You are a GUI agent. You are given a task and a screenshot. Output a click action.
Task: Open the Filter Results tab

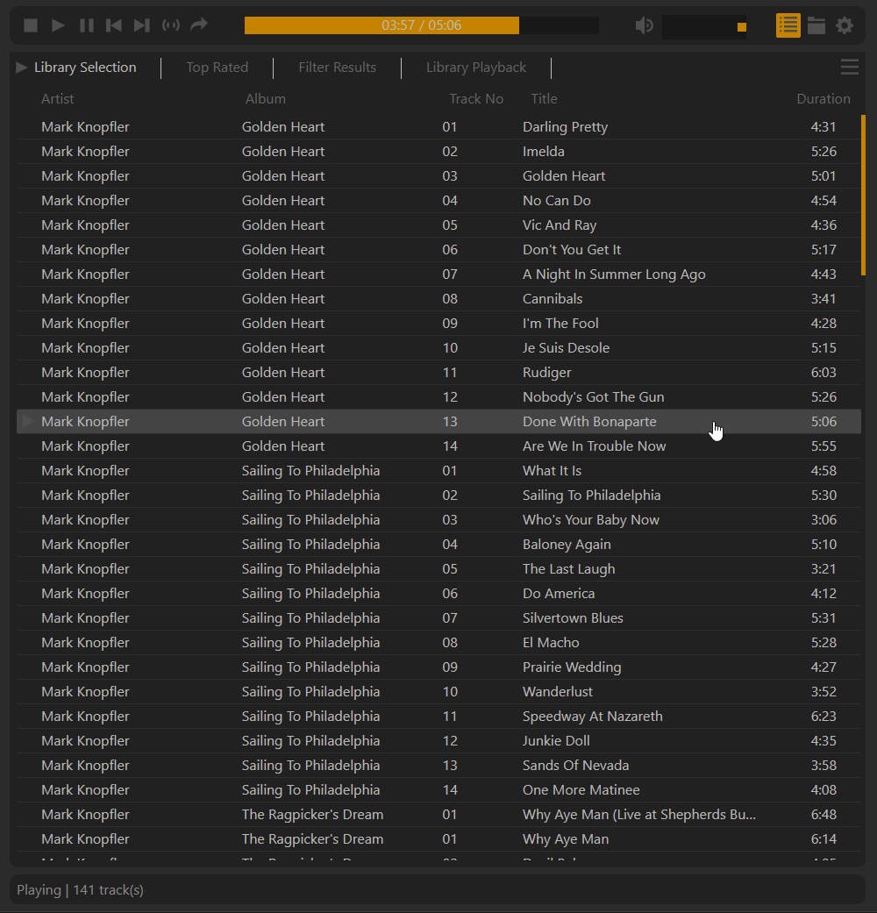point(337,68)
